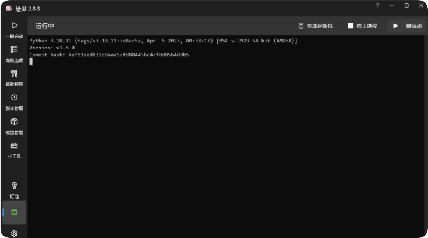Click 终止进程 to stop the process

tap(362, 26)
